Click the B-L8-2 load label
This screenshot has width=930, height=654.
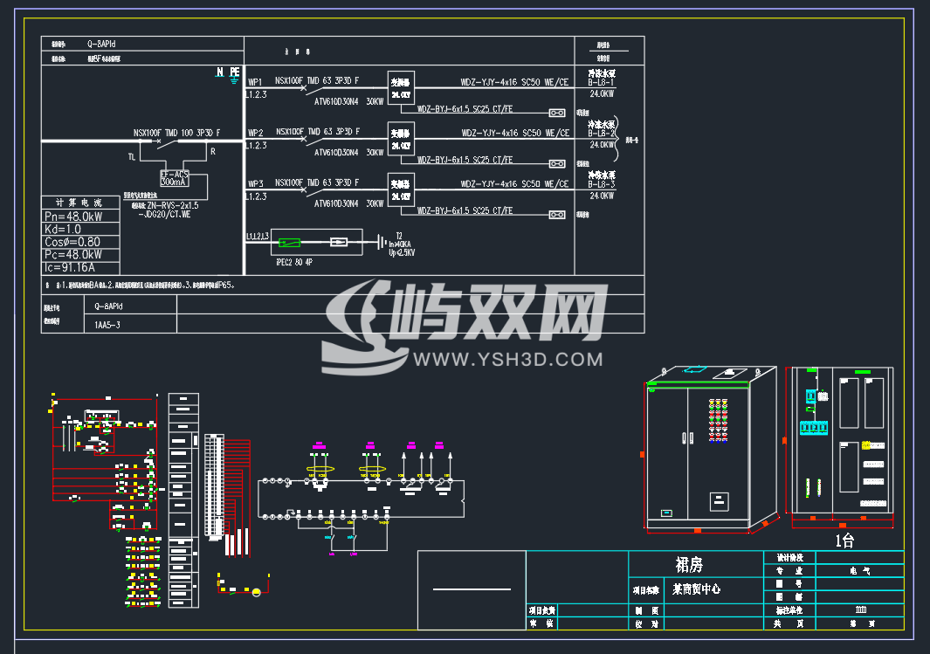pos(602,134)
